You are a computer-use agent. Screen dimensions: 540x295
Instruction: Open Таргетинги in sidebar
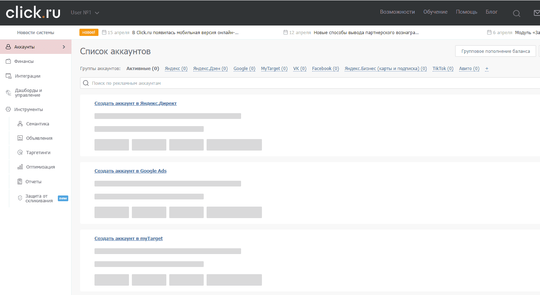[x=38, y=152]
